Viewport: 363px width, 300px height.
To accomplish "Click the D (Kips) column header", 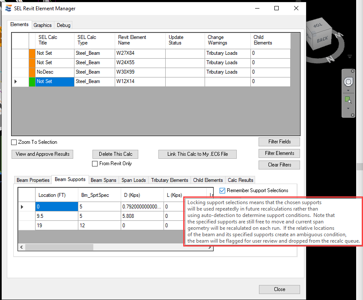I will 142,195.
